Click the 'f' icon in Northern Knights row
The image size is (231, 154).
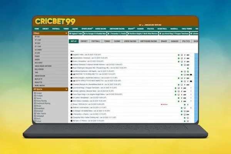[185, 78]
